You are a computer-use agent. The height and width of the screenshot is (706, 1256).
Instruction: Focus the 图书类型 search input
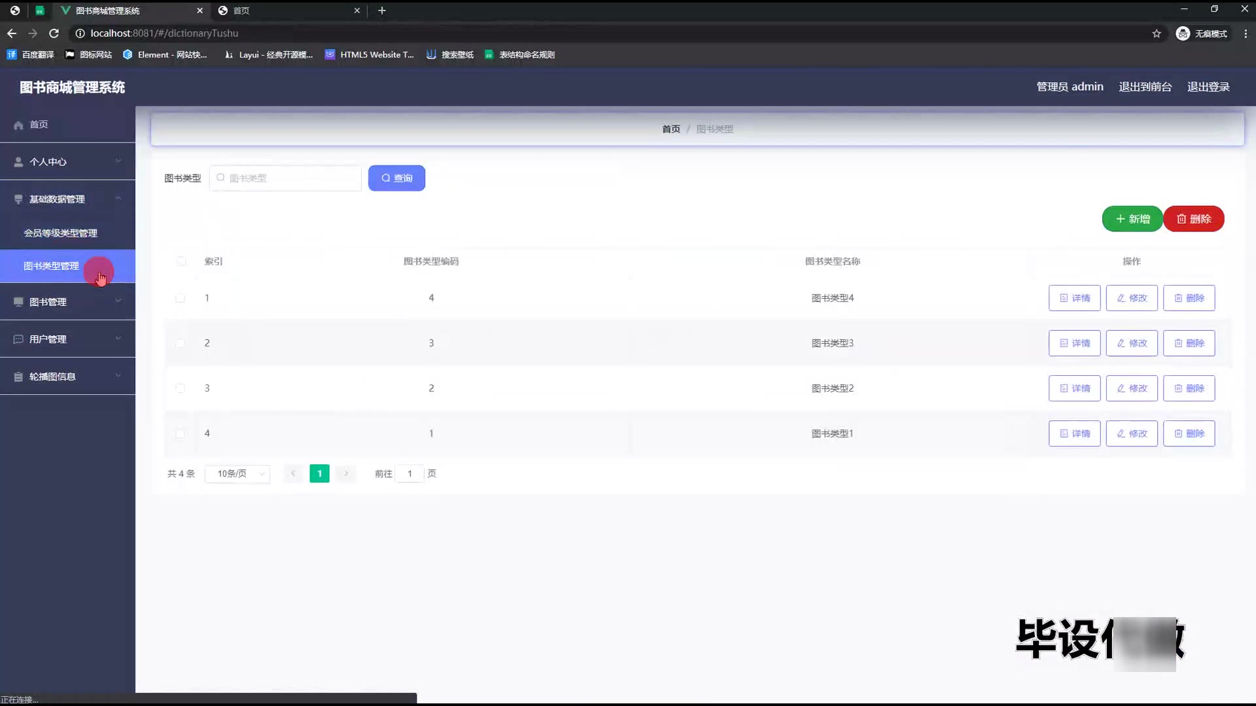[x=285, y=178]
